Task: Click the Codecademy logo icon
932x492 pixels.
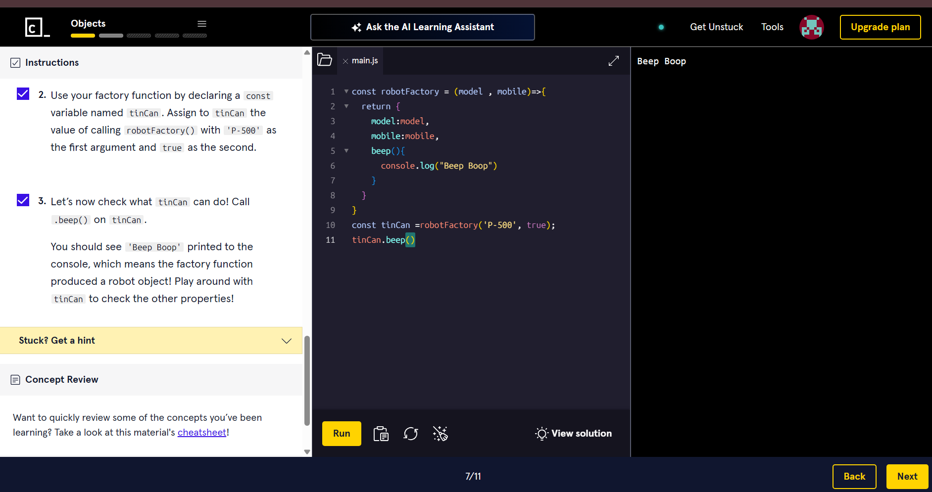Action: click(37, 27)
